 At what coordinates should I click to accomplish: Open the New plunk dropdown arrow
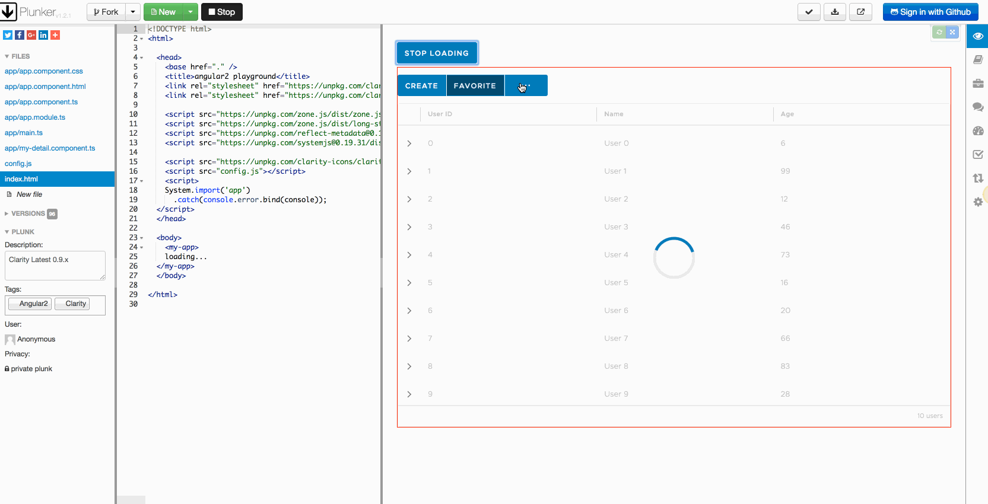click(x=190, y=12)
